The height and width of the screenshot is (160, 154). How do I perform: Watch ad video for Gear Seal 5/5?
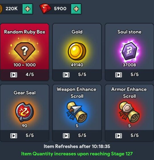[25, 136]
